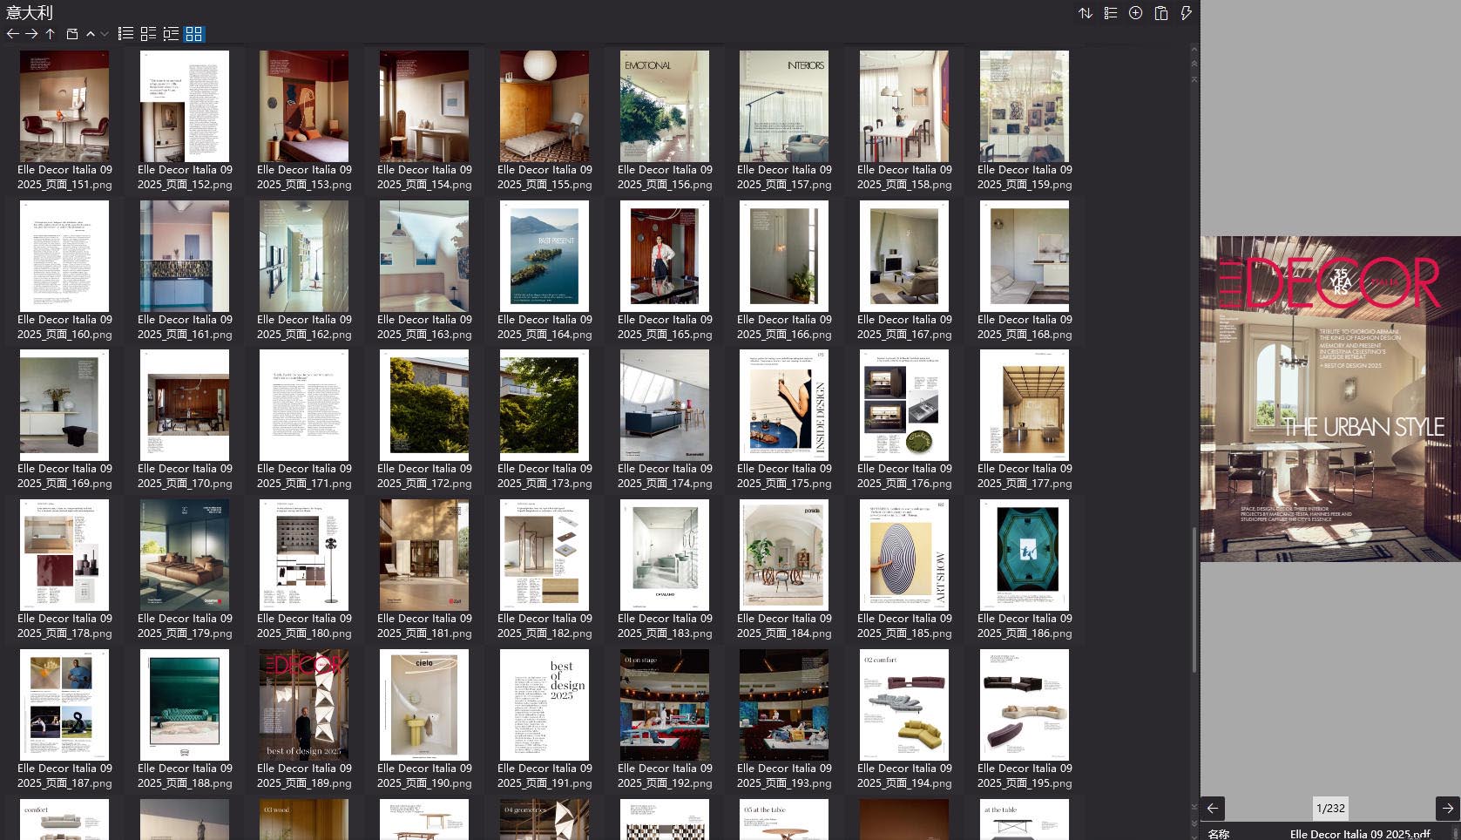Click the circled plus add icon
1461x840 pixels.
pos(1136,13)
